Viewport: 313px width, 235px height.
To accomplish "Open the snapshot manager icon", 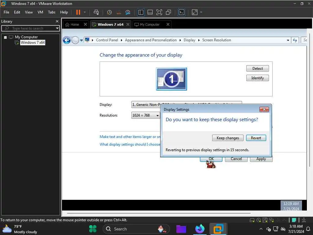I will [x=128, y=12].
